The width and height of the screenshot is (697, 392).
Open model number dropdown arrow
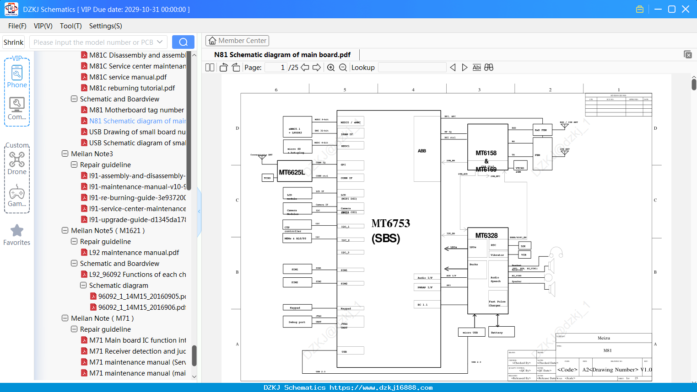pos(160,42)
